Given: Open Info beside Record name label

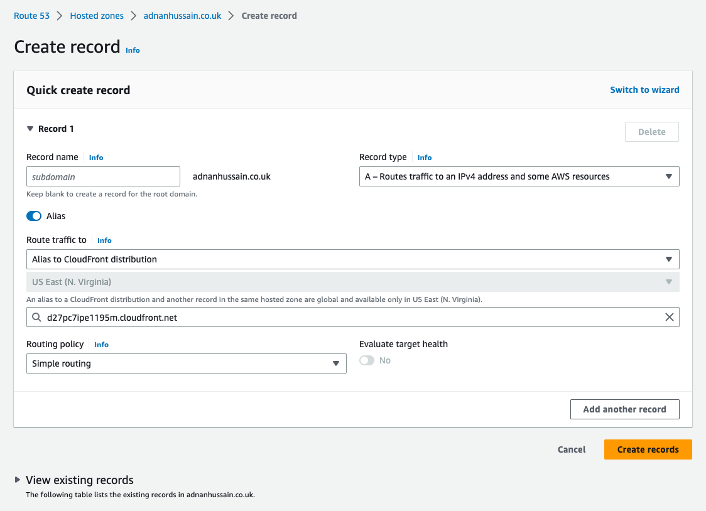Looking at the screenshot, I should (x=95, y=157).
